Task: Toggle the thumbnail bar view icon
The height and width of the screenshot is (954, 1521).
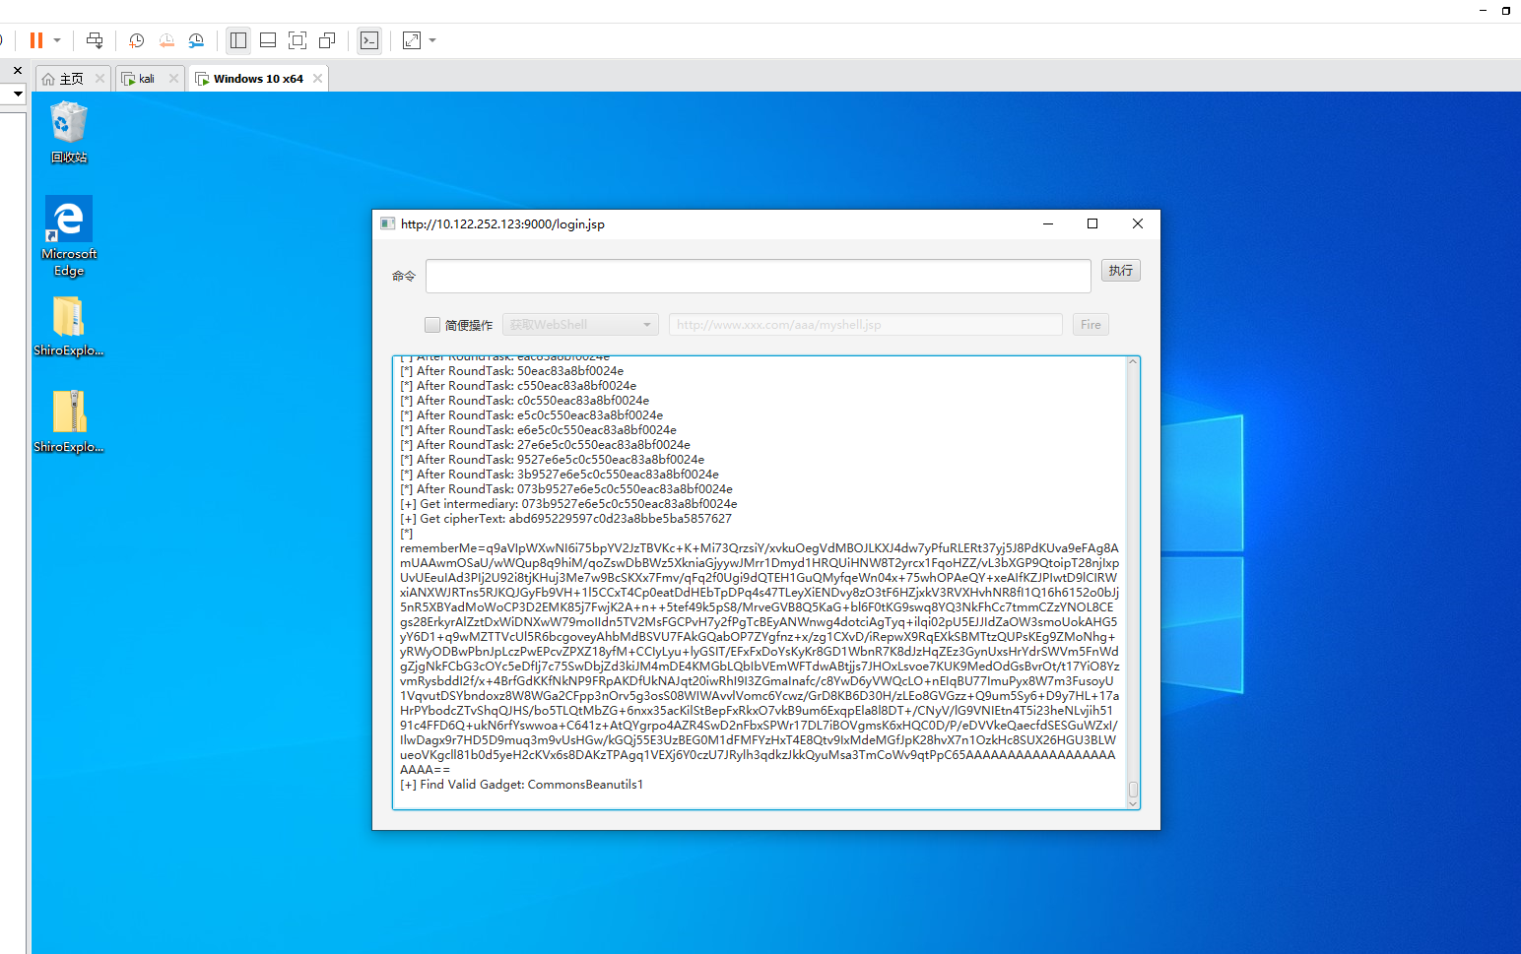Action: 268,40
